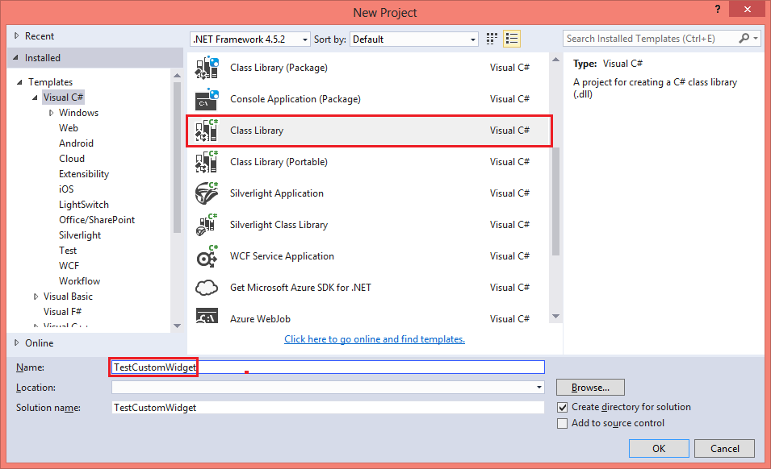771x469 pixels.
Task: Select the Android template category
Action: tap(76, 143)
